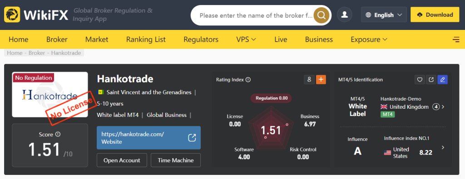Viewport: 465px width, 179px height.
Task: Expand the Hankotrade-Demo MT4 server arrow
Action: [x=443, y=107]
